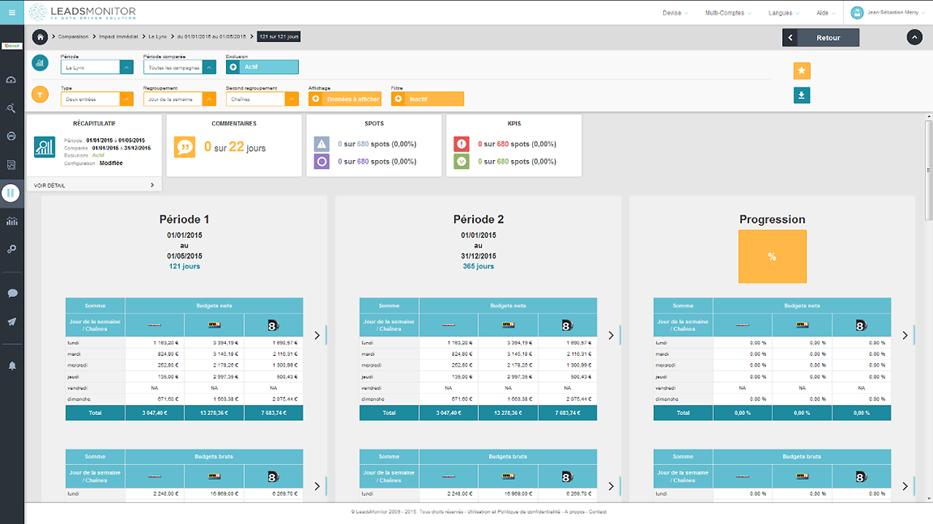Open the dashboard gauge icon in the sidebar
This screenshot has height=524, width=933.
tap(12, 81)
